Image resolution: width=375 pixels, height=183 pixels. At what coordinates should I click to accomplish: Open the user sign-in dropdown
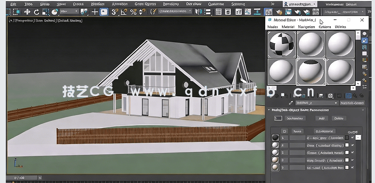(300, 4)
